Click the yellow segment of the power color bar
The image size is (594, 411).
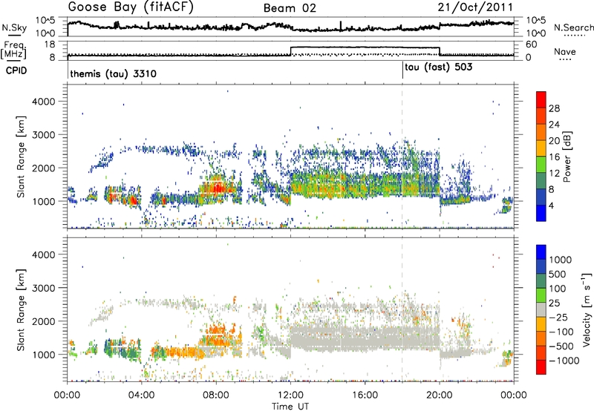tap(541, 148)
